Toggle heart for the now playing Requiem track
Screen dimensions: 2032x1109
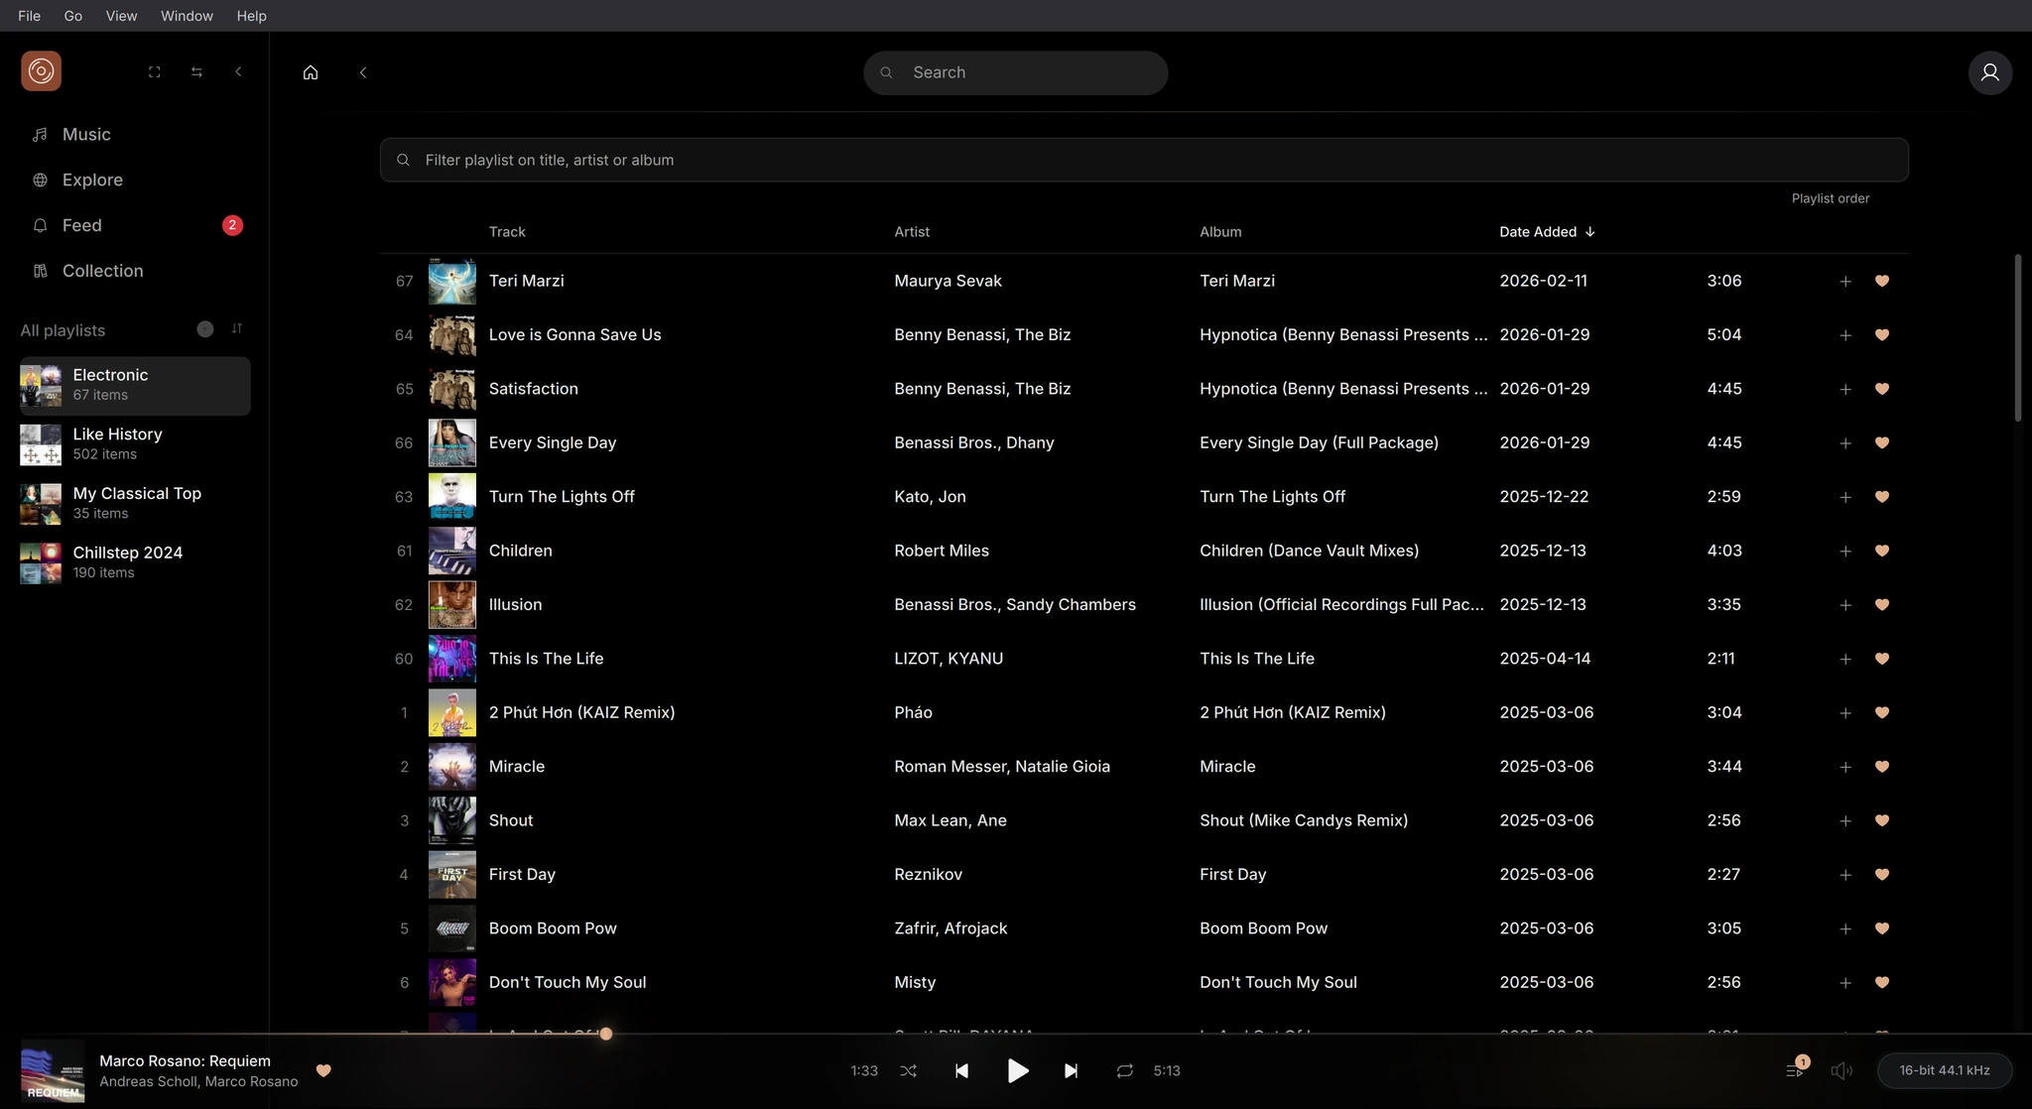pos(322,1070)
